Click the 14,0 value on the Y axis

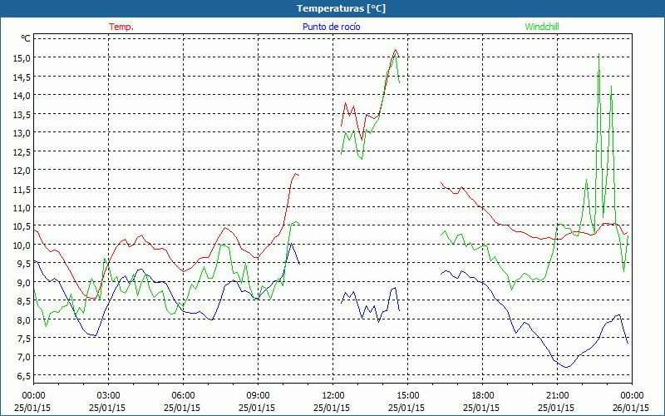pos(22,96)
